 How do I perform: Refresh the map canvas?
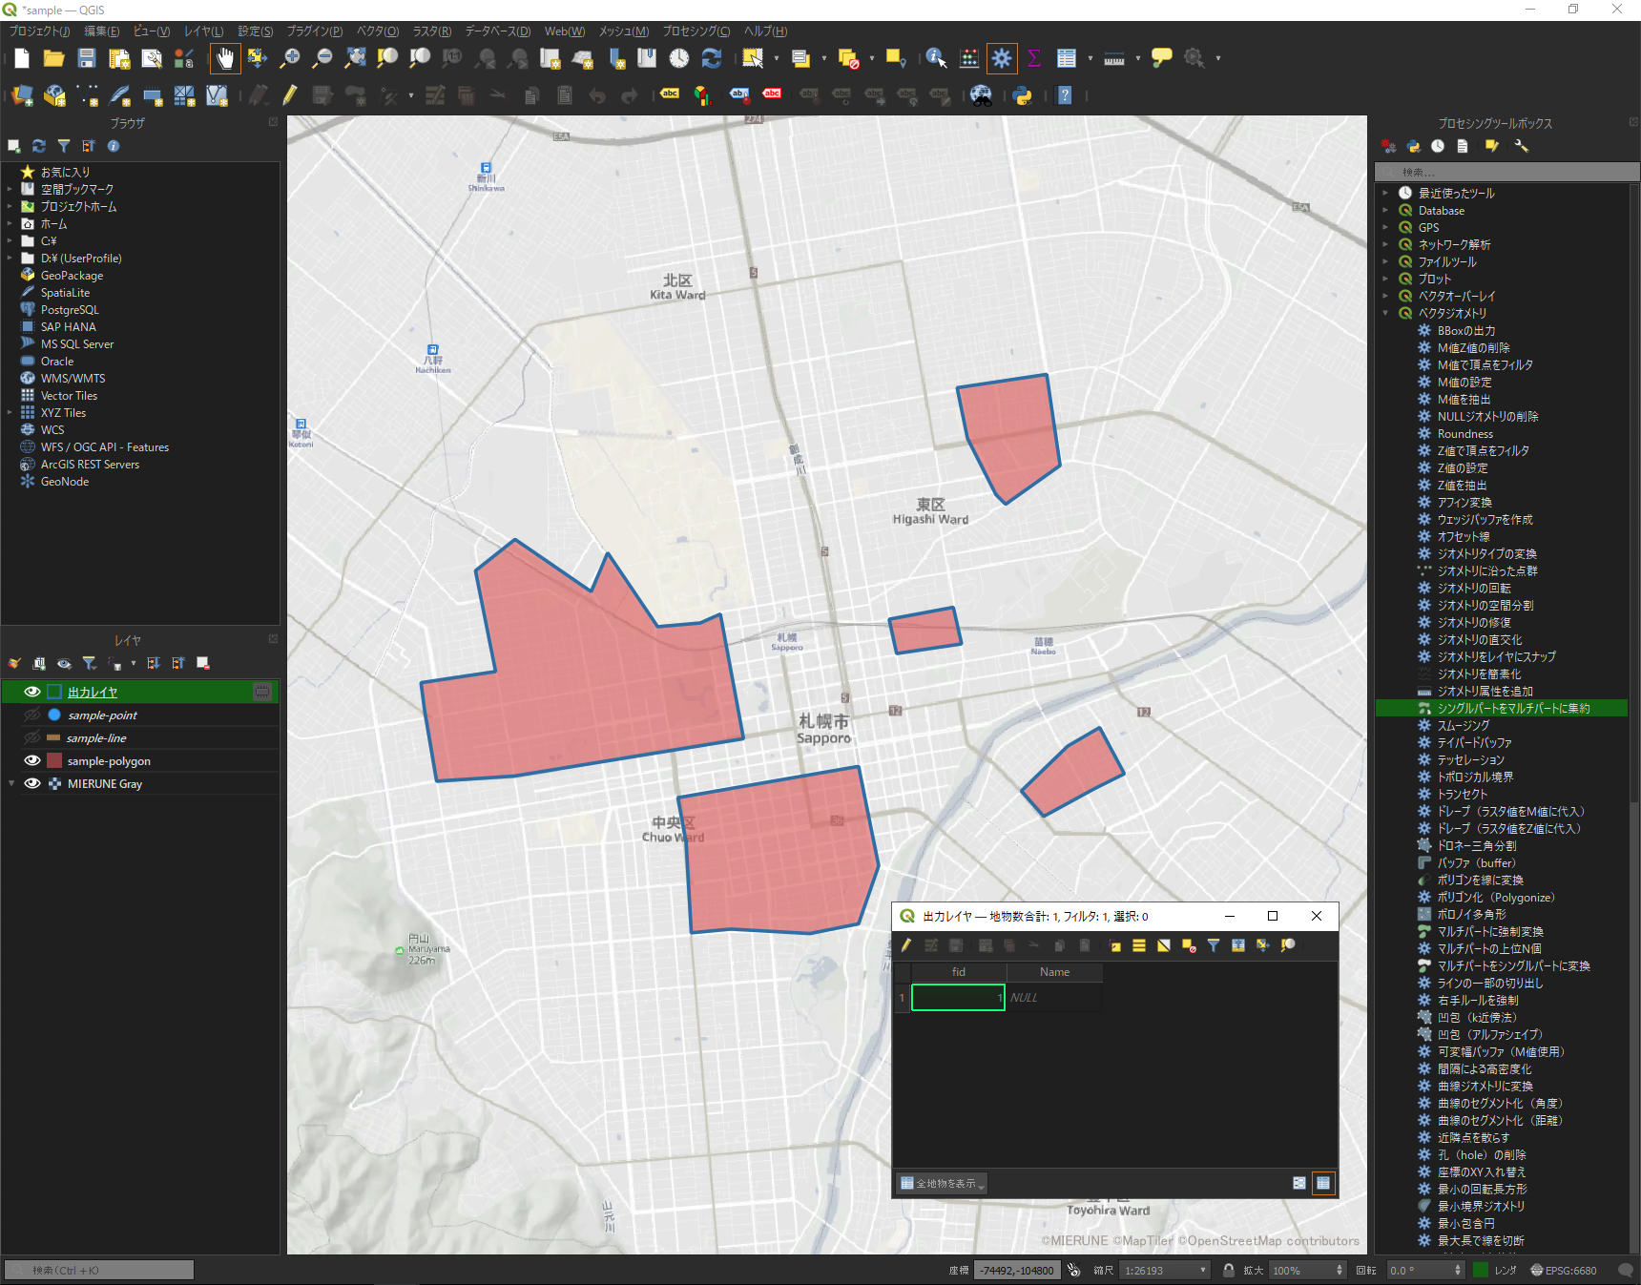click(712, 58)
